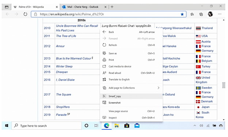
Task: Open Cortana circle on taskbar
Action: 86,126
